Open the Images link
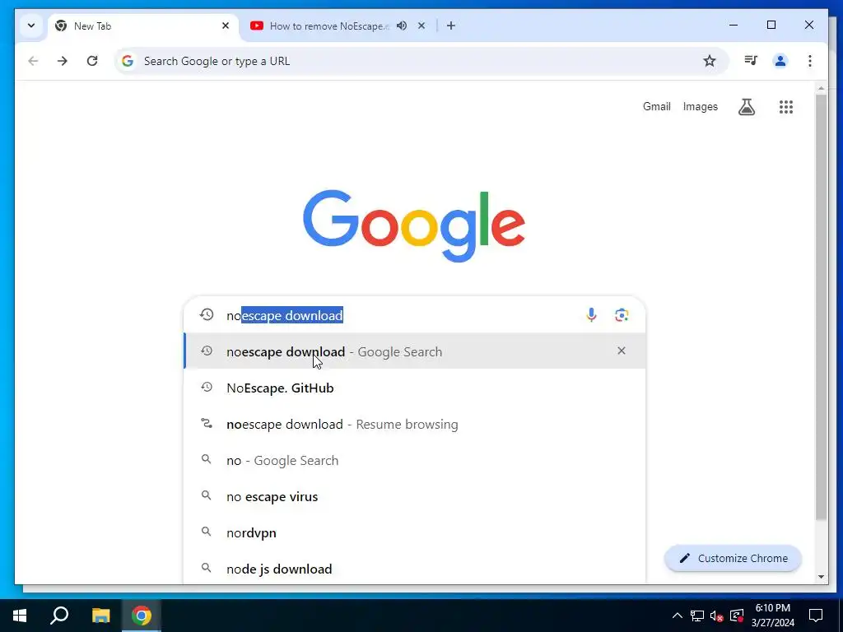 (x=700, y=106)
